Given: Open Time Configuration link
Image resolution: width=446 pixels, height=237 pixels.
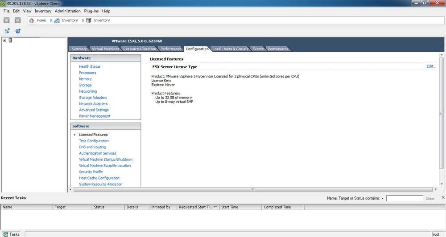Looking at the screenshot, I should click(94, 141).
